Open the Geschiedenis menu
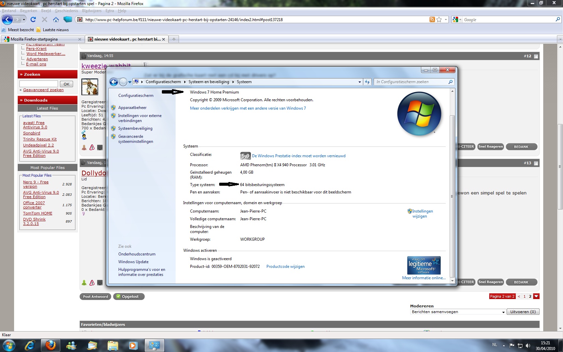The width and height of the screenshot is (563, 352). (66, 11)
